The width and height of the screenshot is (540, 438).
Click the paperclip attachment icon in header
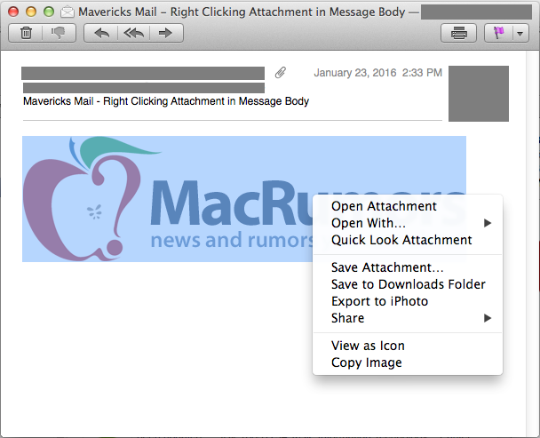(281, 73)
